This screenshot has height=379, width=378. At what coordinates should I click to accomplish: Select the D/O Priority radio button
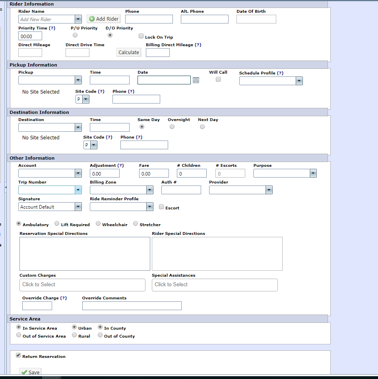pyautogui.click(x=110, y=35)
